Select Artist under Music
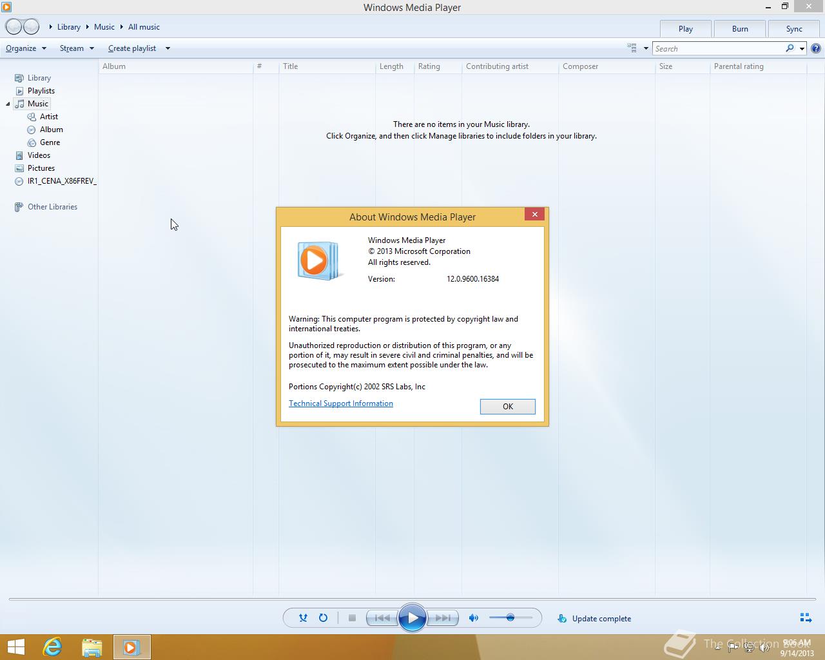Image resolution: width=825 pixels, height=660 pixels. (x=48, y=117)
